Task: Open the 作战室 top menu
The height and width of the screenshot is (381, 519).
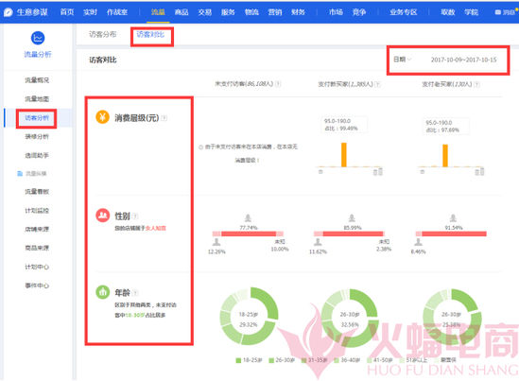Action: [x=117, y=12]
